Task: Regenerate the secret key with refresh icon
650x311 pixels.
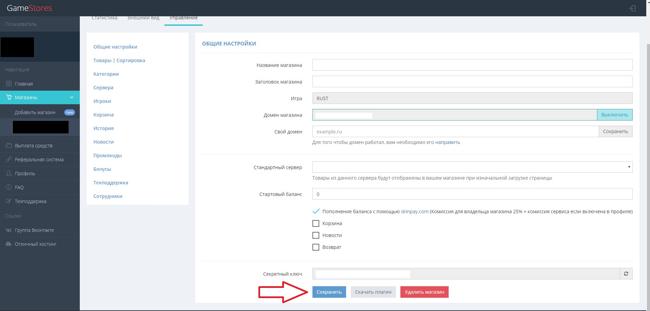Action: click(626, 274)
